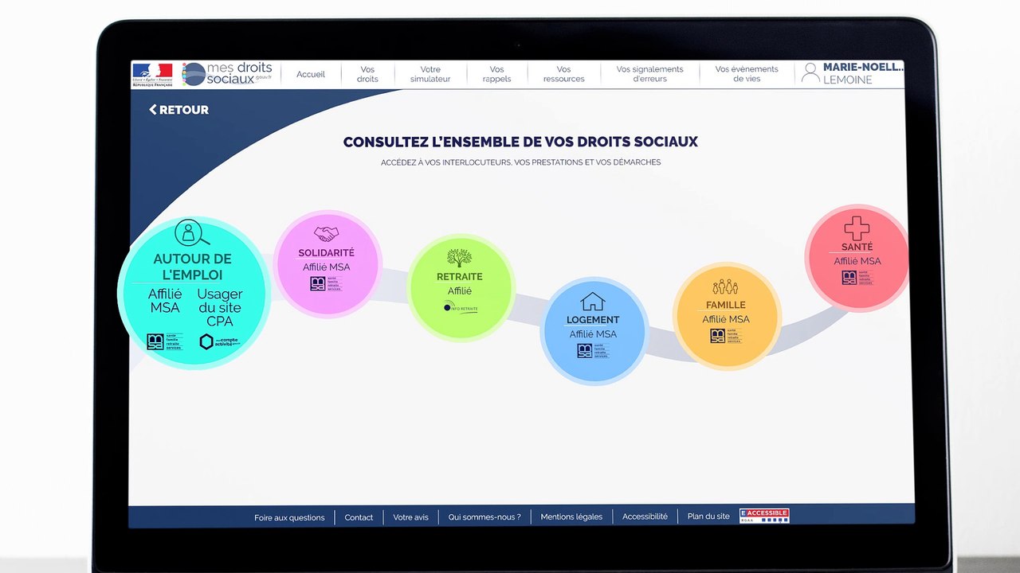This screenshot has height=573, width=1020.
Task: Click the E-Accessible badge in the footer
Action: (764, 516)
